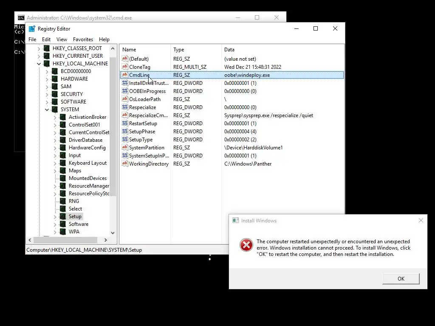The width and height of the screenshot is (435, 326).
Task: Click the Install Windows dialog title icon
Action: coord(235,220)
